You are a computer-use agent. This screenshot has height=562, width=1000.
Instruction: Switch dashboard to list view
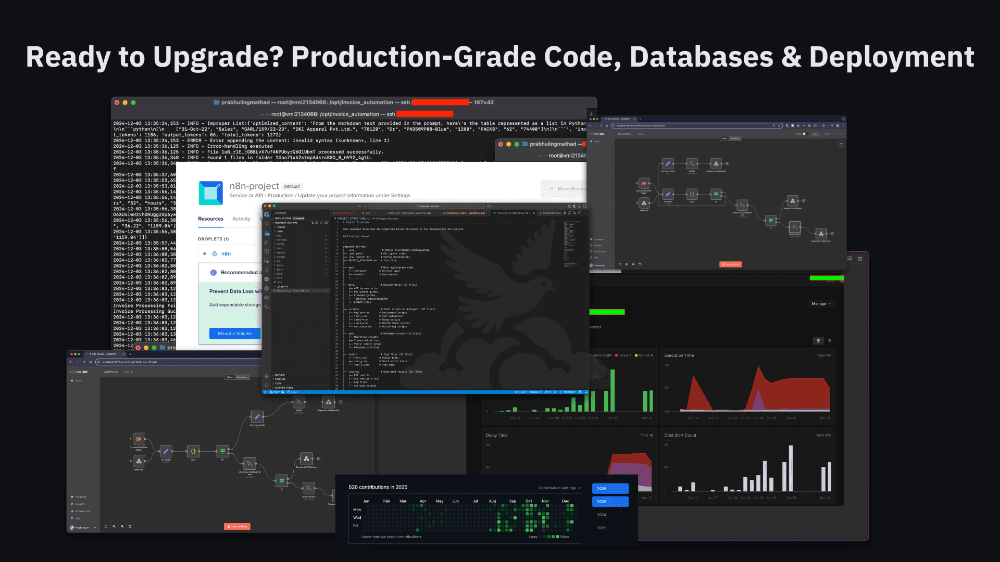tap(830, 341)
